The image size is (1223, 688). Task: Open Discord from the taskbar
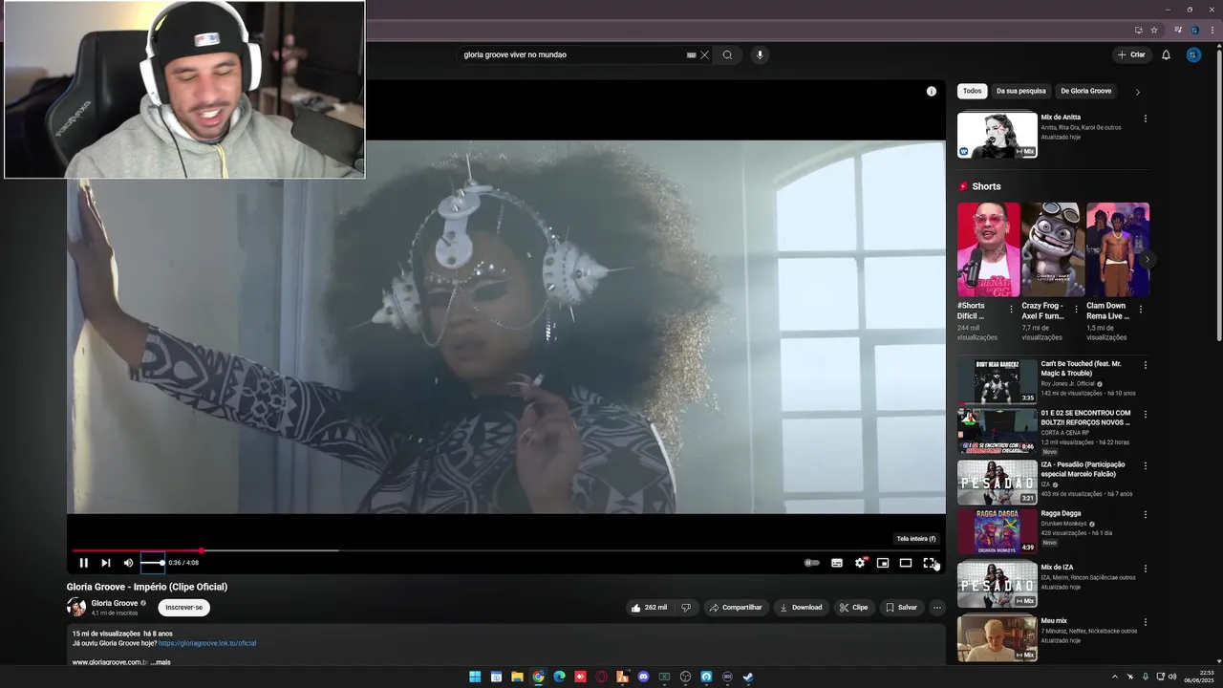[643, 677]
